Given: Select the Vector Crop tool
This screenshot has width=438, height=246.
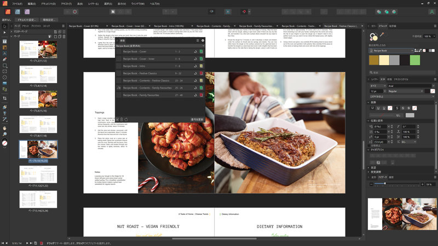Looking at the screenshot, I should (4, 98).
